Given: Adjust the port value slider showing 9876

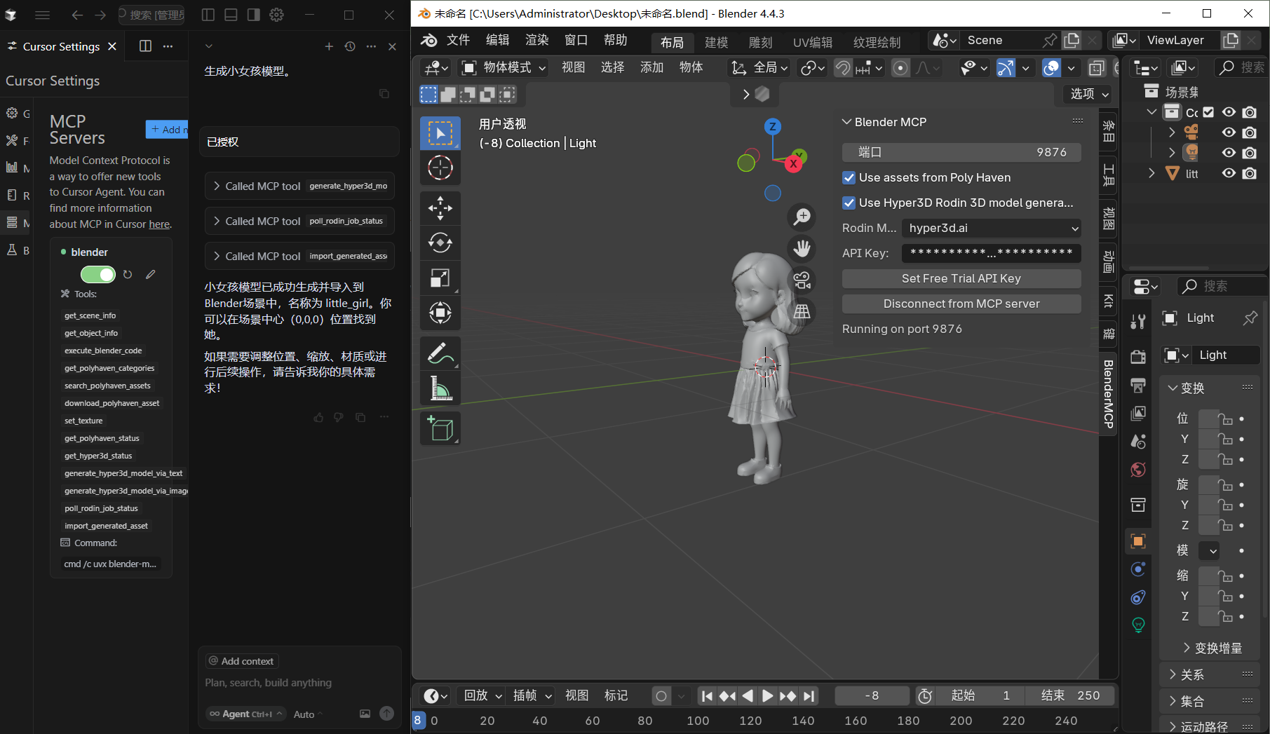Looking at the screenshot, I should click(961, 152).
